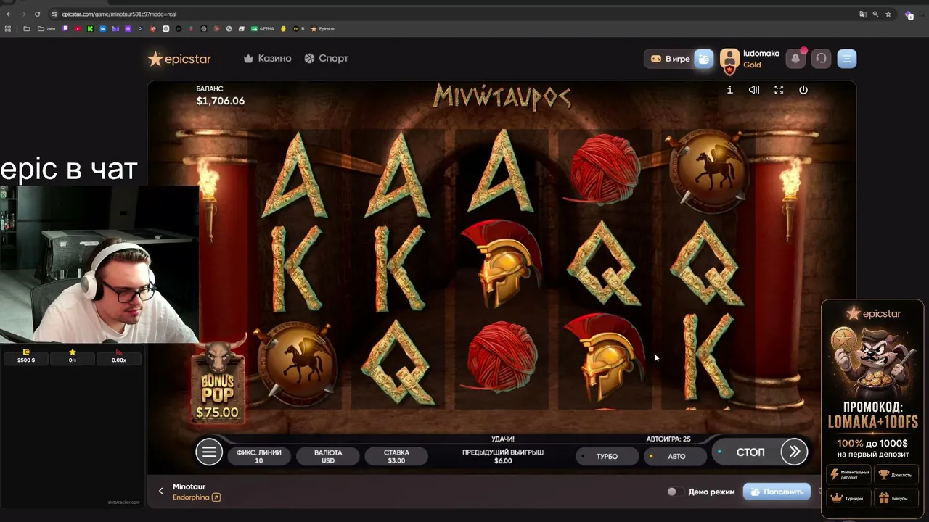
Task: Open the slot game hamburger menu
Action: click(x=209, y=452)
